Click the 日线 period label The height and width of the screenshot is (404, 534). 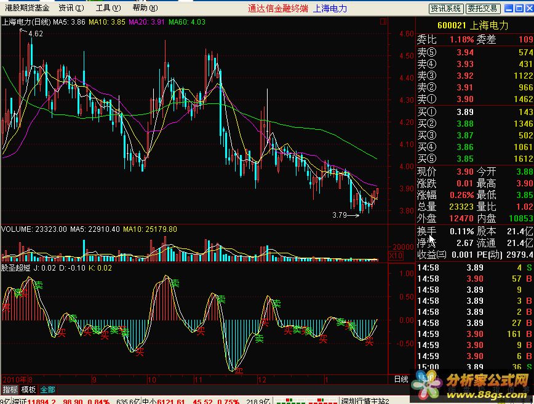point(401,379)
